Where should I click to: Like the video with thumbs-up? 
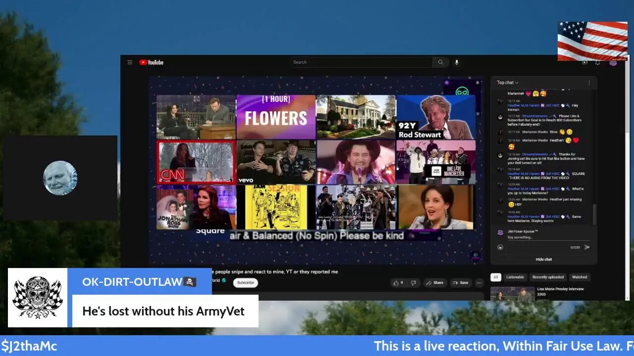398,283
